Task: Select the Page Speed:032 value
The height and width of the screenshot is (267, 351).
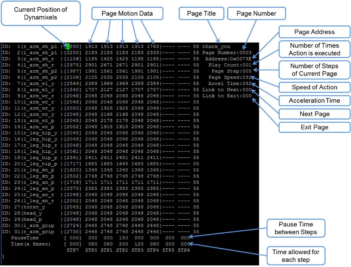Action: [230, 77]
